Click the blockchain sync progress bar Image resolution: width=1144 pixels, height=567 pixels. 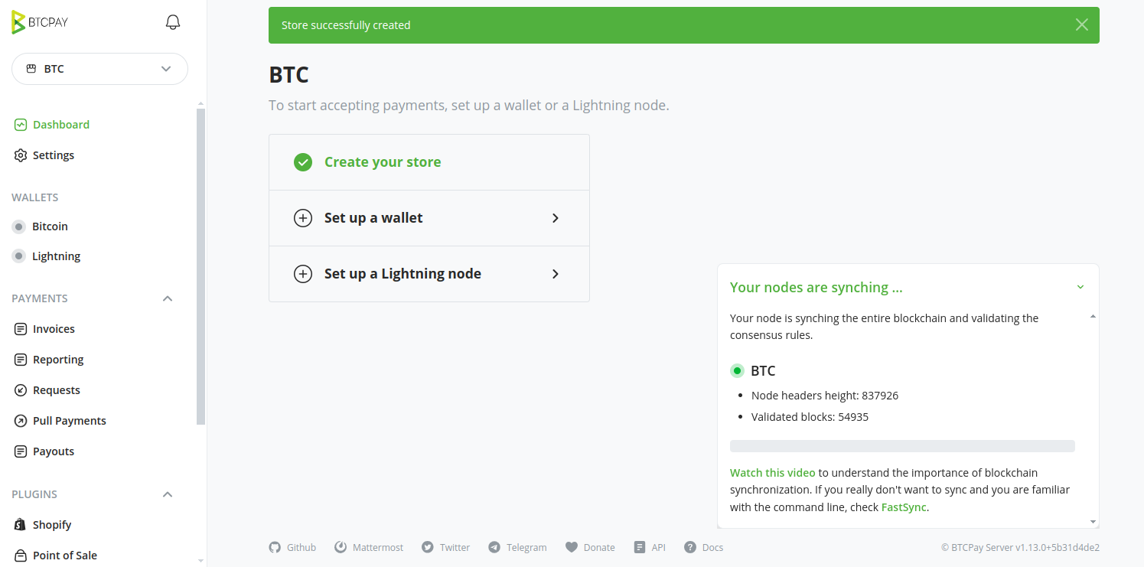[902, 446]
